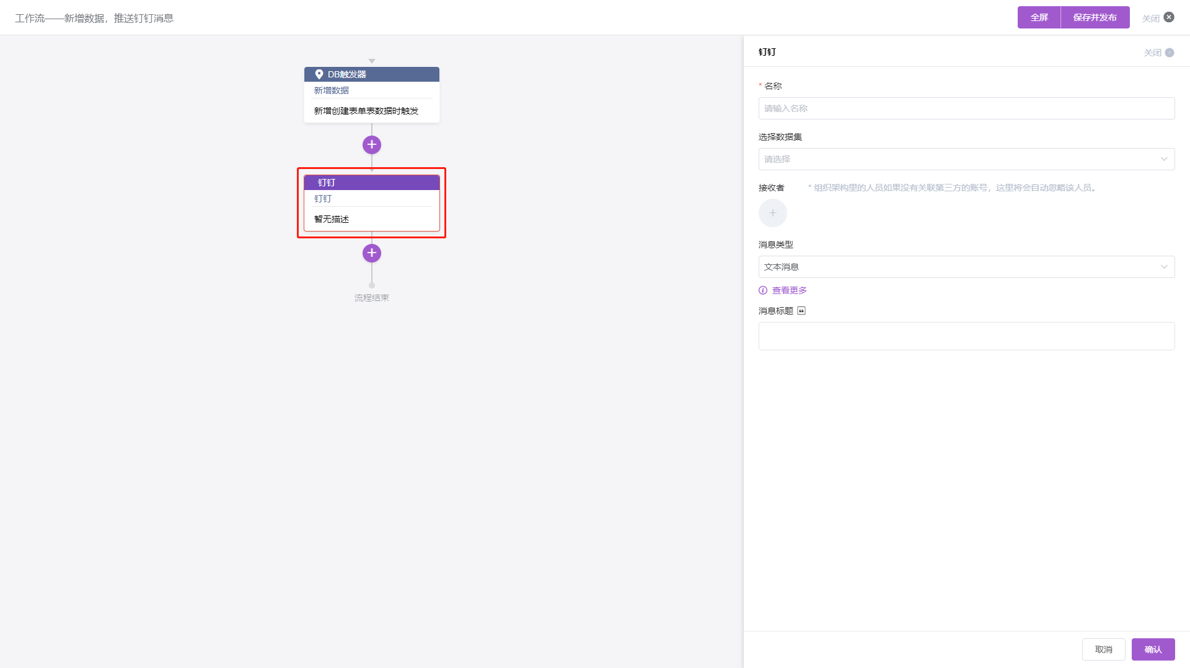1190x668 pixels.
Task: Open the 查看更多 link
Action: pyautogui.click(x=789, y=290)
